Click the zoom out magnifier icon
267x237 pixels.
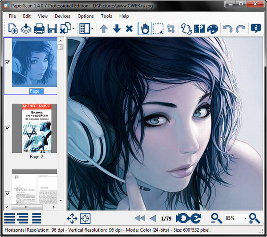click(216, 219)
